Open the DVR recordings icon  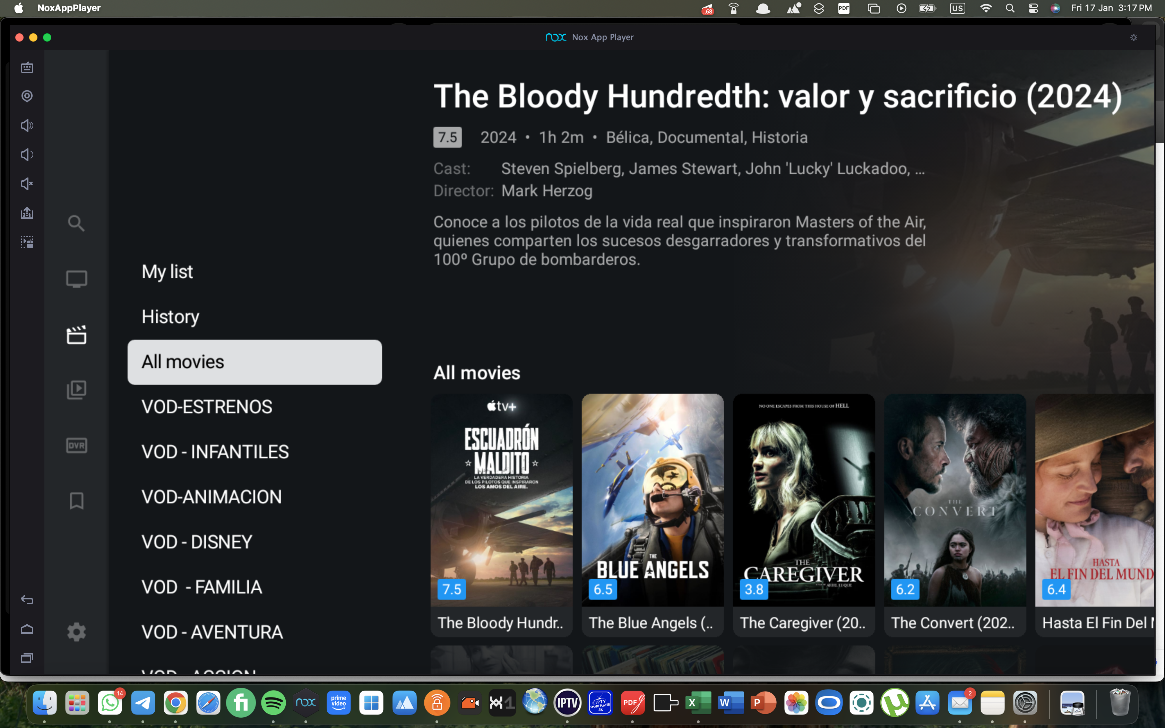coord(76,445)
